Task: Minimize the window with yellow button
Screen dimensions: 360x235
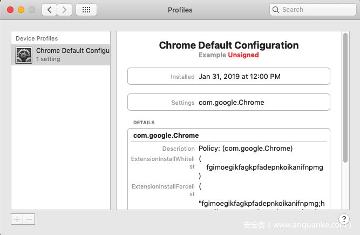Action: point(21,10)
